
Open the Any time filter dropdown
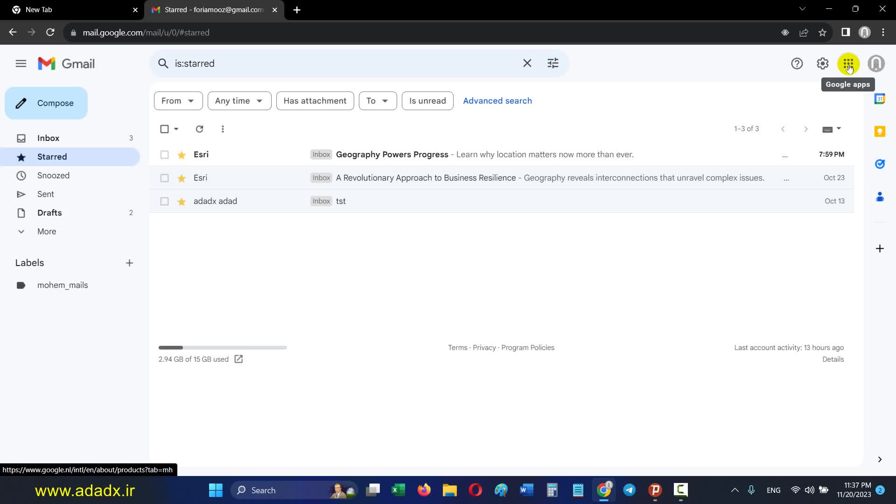[x=239, y=101]
